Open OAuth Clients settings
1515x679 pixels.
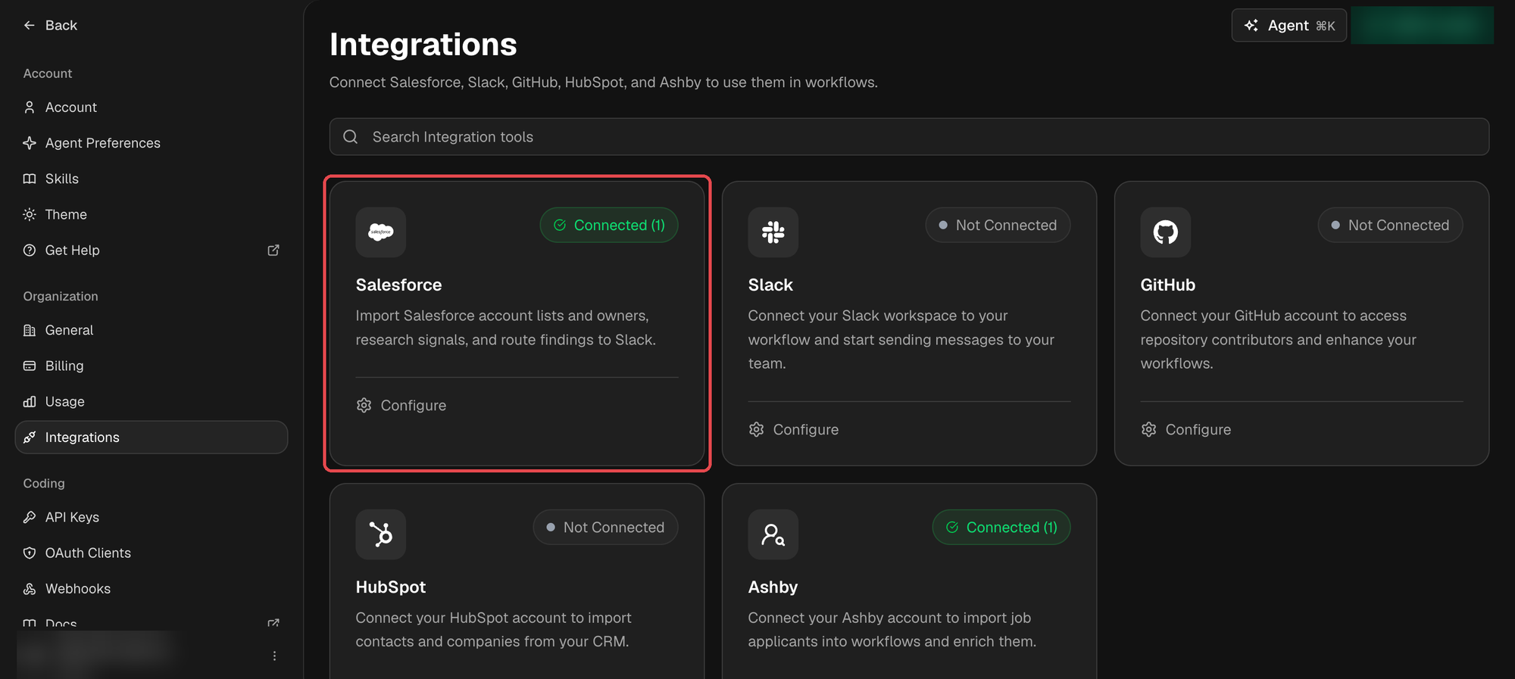pyautogui.click(x=151, y=553)
